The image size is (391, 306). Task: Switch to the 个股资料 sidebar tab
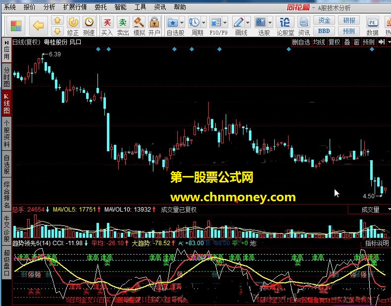click(6, 133)
